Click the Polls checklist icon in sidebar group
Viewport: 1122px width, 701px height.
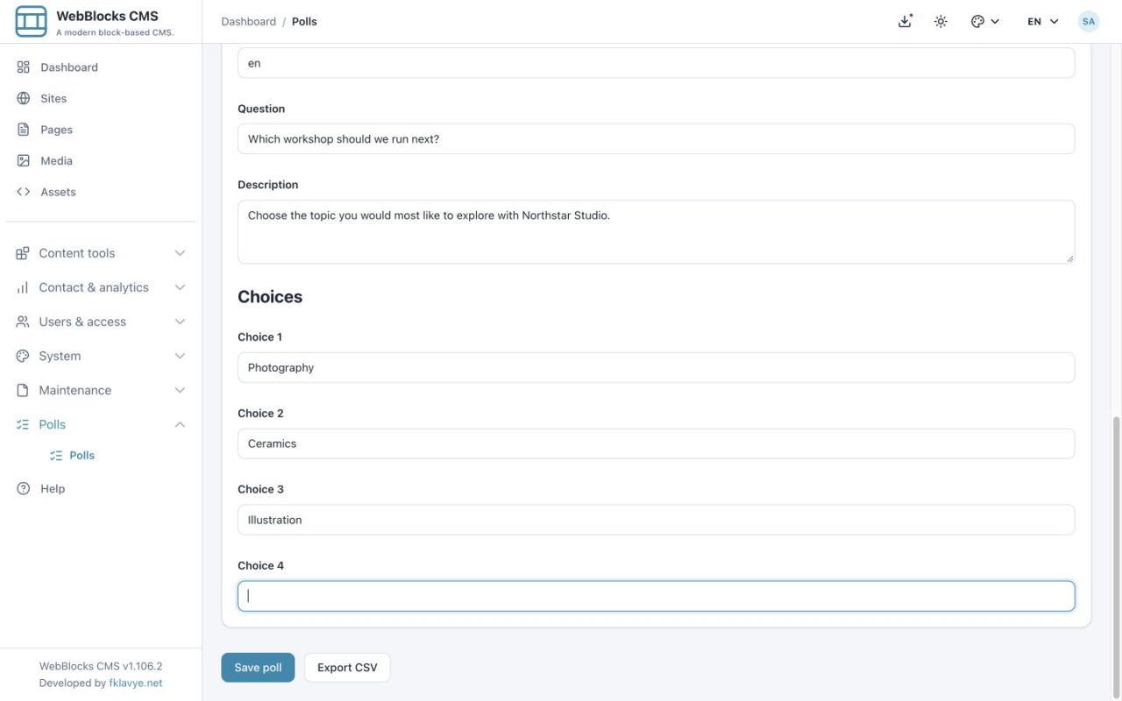(x=23, y=424)
